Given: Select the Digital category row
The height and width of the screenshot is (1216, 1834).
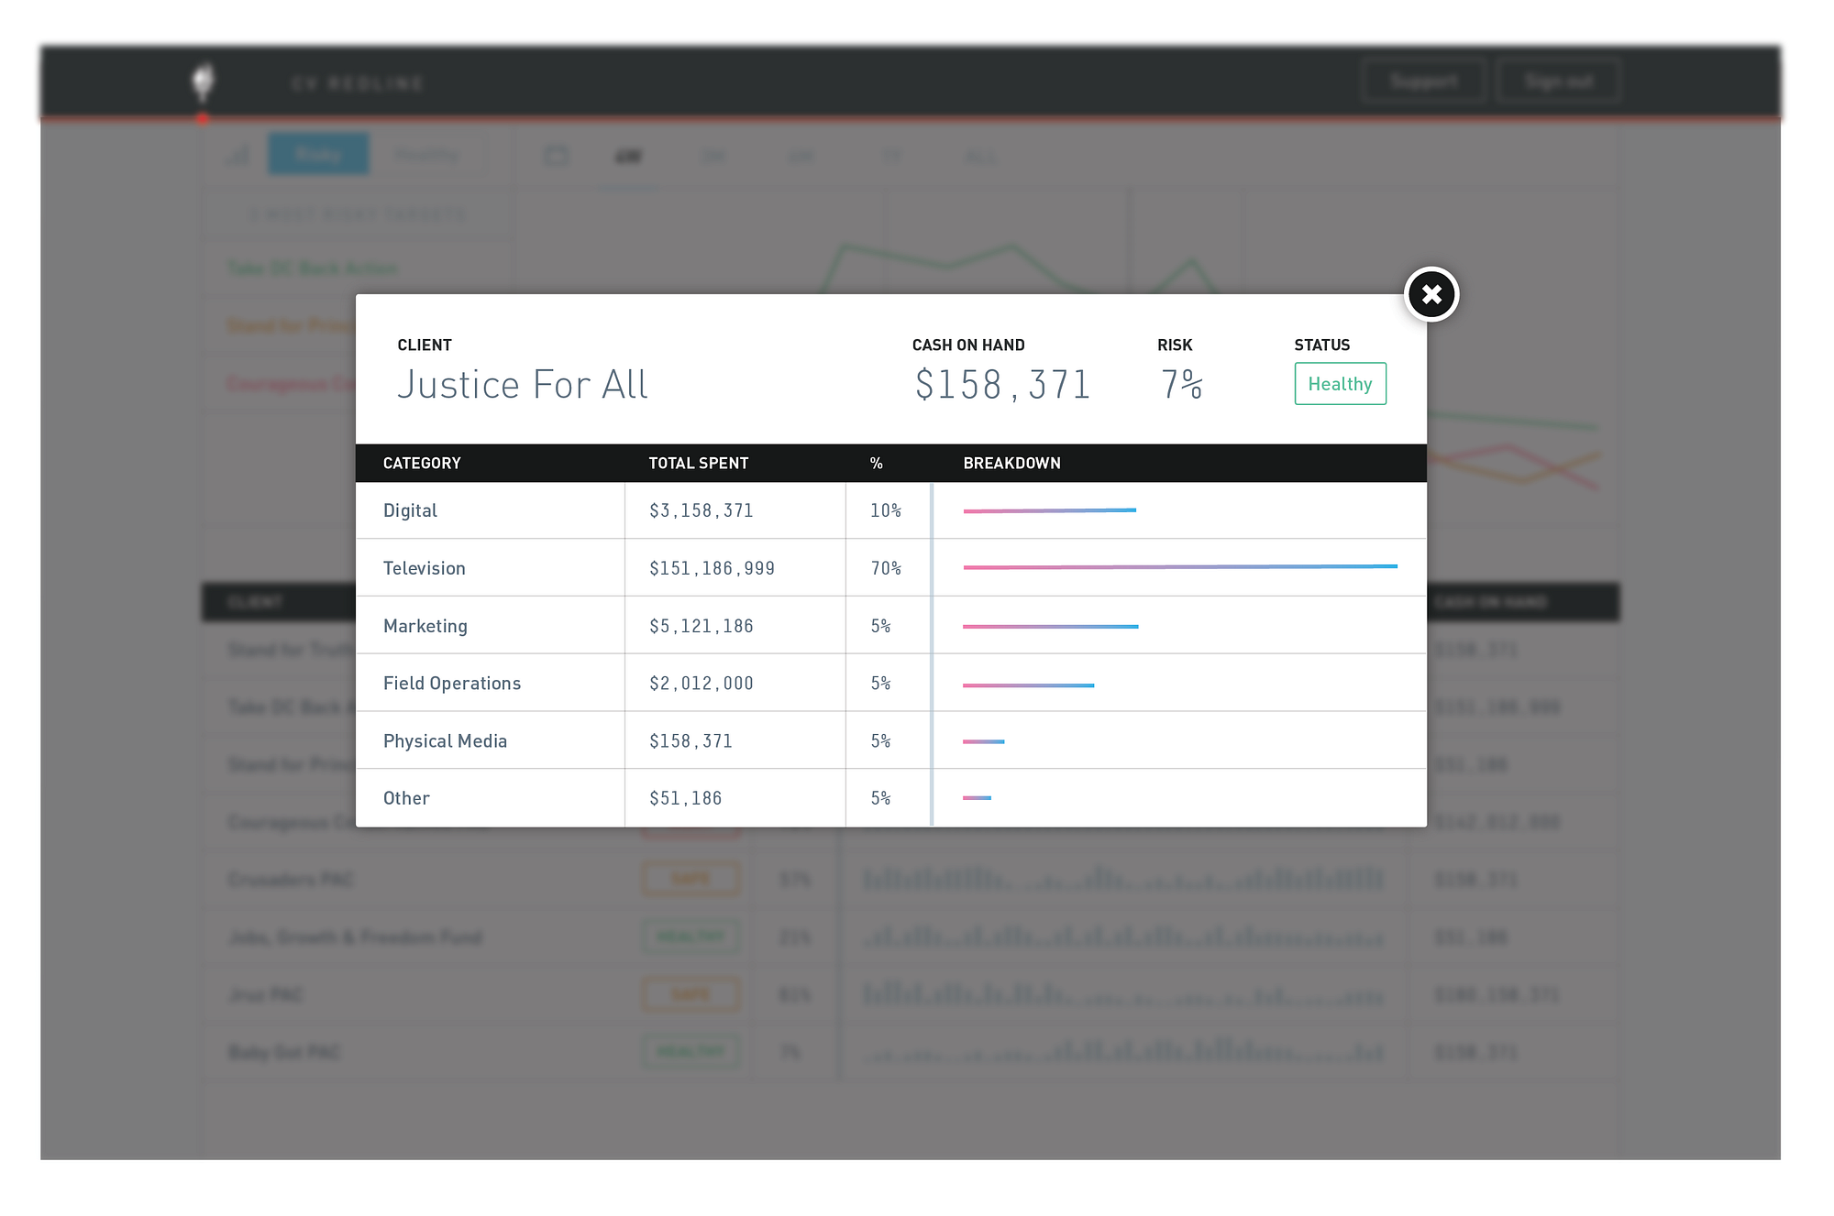Looking at the screenshot, I should pyautogui.click(x=410, y=510).
